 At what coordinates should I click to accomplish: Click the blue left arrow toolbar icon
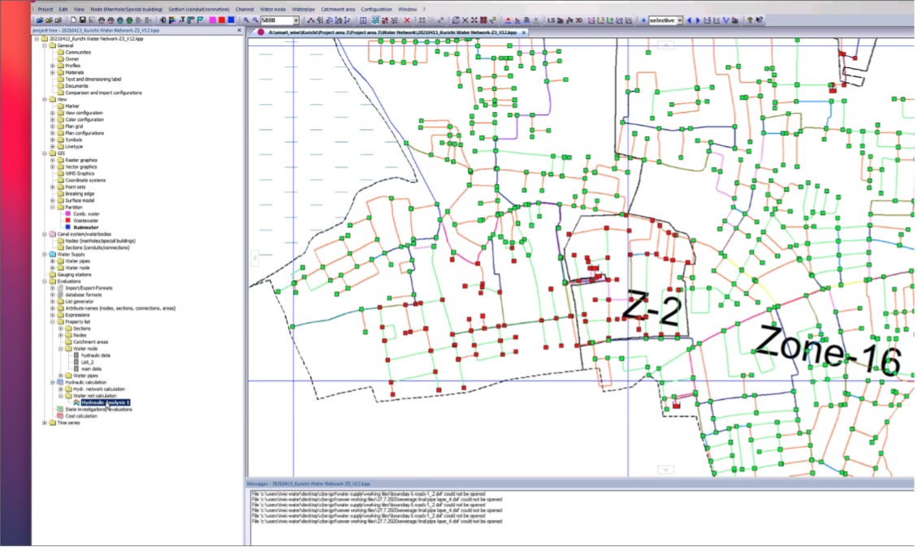[689, 19]
